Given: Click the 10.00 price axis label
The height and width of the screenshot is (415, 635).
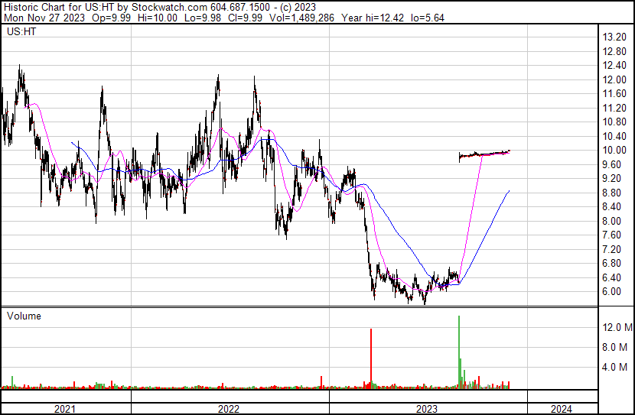Looking at the screenshot, I should (x=615, y=151).
